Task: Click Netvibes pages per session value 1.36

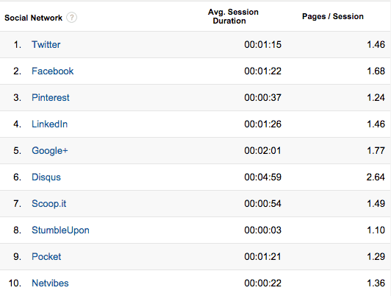Action: point(376,283)
